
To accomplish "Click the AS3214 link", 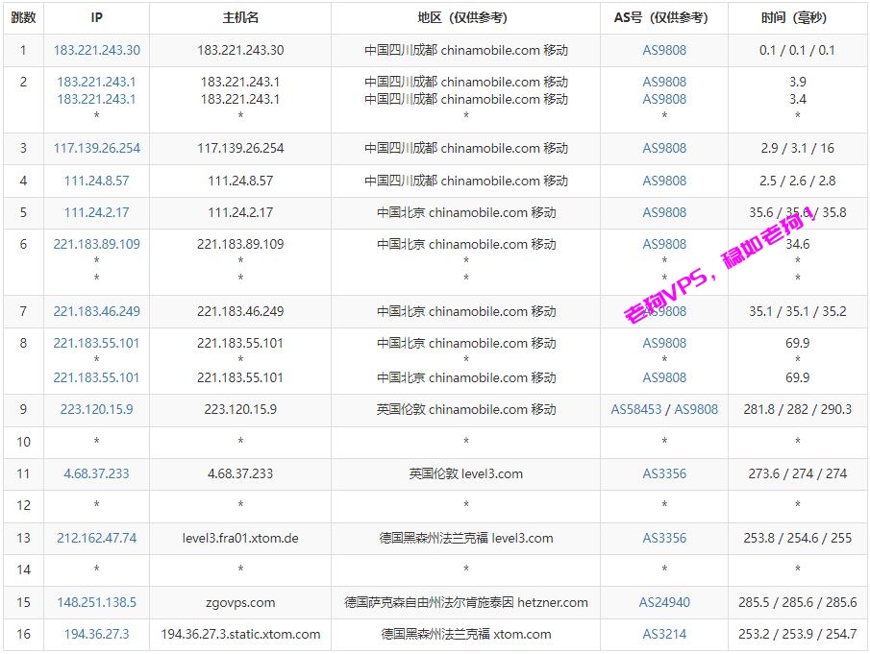I will (664, 634).
